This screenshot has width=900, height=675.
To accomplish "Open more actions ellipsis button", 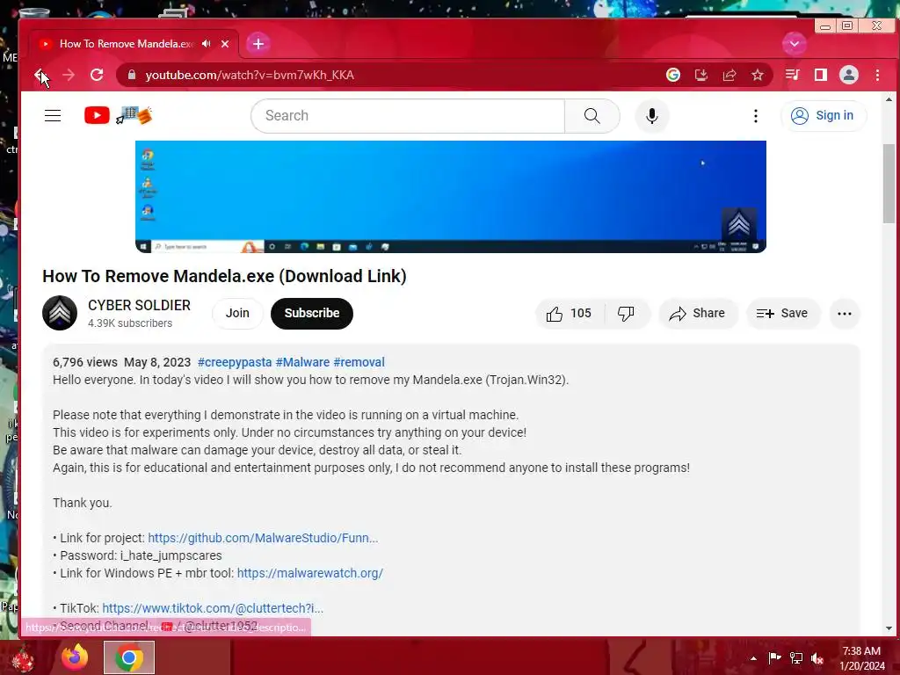I will [845, 314].
